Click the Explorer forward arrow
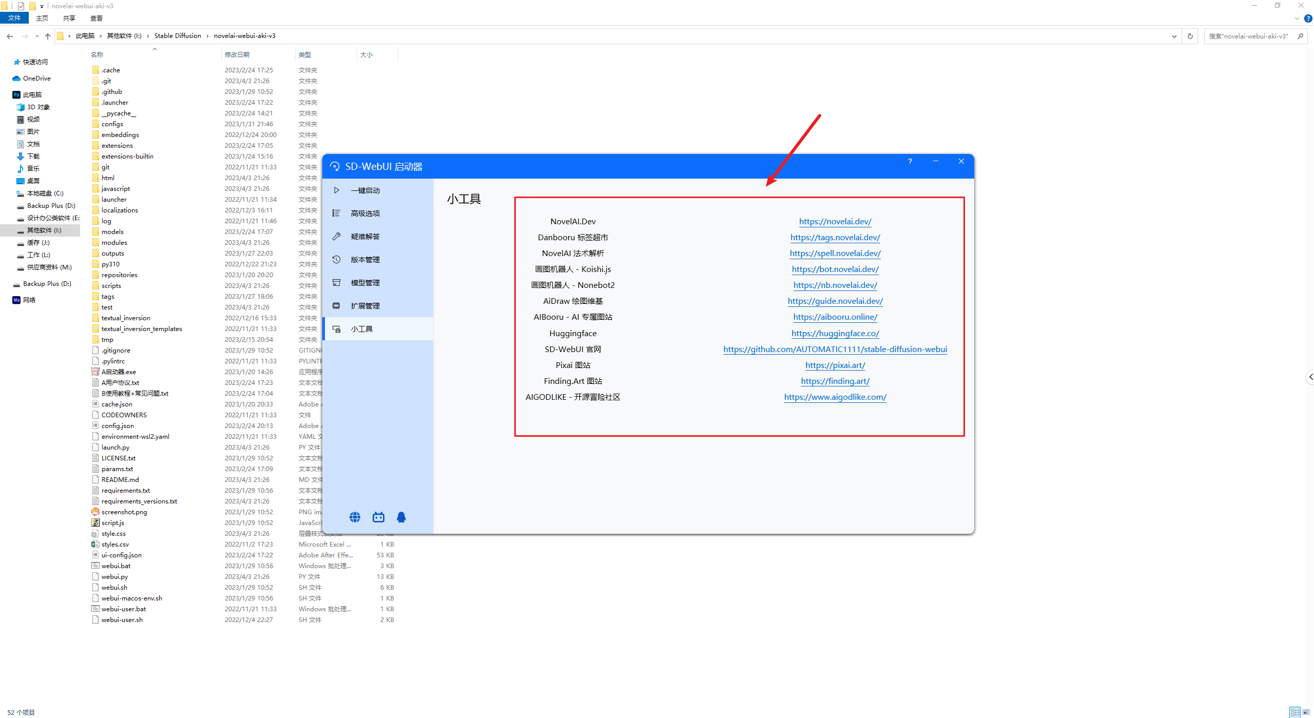 pyautogui.click(x=25, y=36)
